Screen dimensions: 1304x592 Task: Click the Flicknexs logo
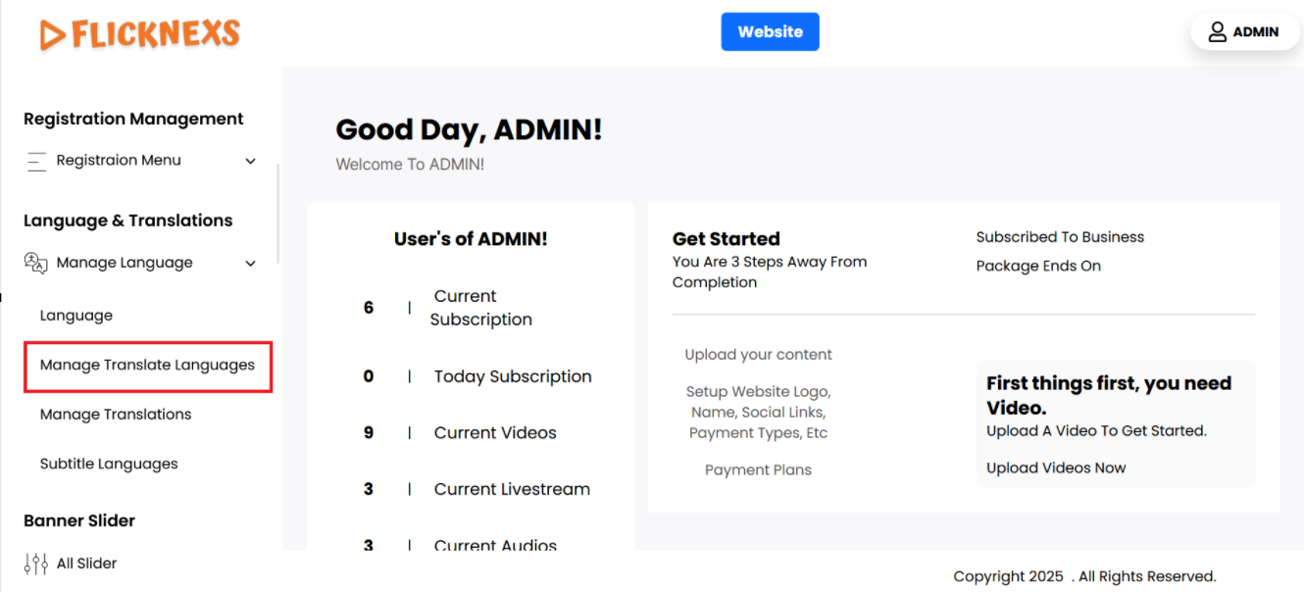click(x=140, y=34)
